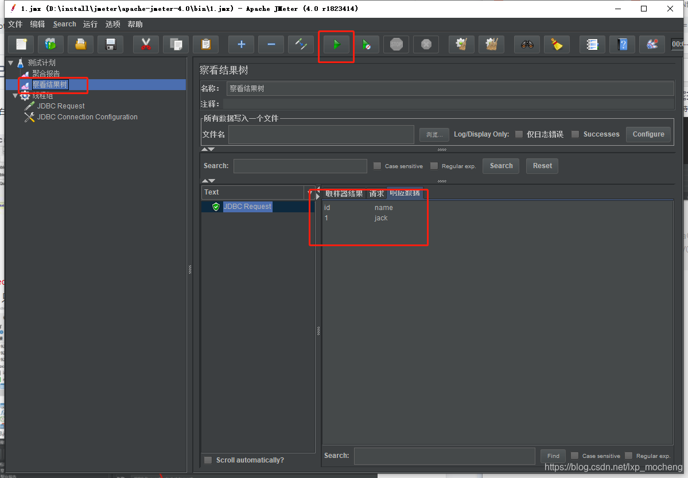Expand all nodes with plus icon
The height and width of the screenshot is (478, 688).
click(x=242, y=44)
